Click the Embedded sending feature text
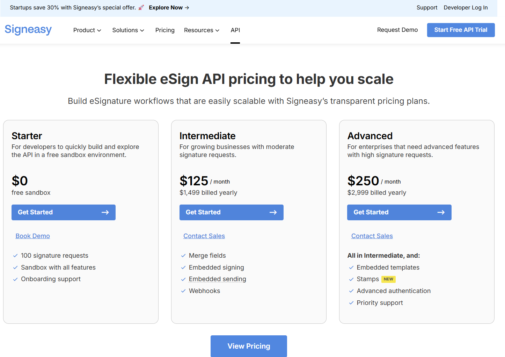Screen dimensions: 505x357 (218, 279)
